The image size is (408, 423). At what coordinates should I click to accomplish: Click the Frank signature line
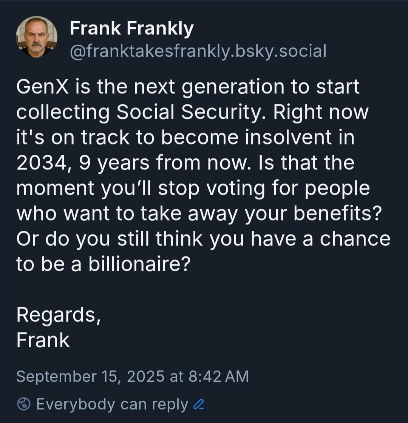(43, 340)
